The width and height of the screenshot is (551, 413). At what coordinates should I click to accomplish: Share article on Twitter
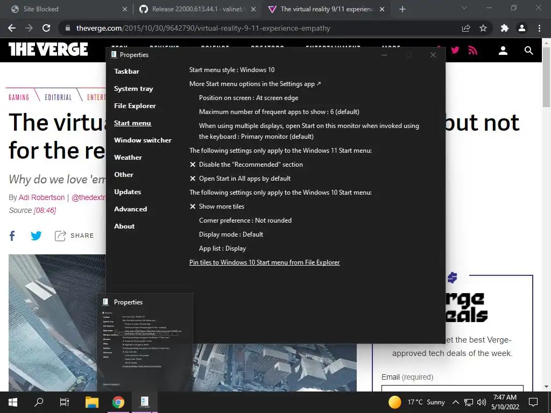point(36,236)
